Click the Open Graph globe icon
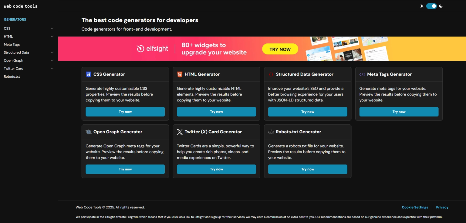Screen dimensions: 466x223 click(x=89, y=132)
